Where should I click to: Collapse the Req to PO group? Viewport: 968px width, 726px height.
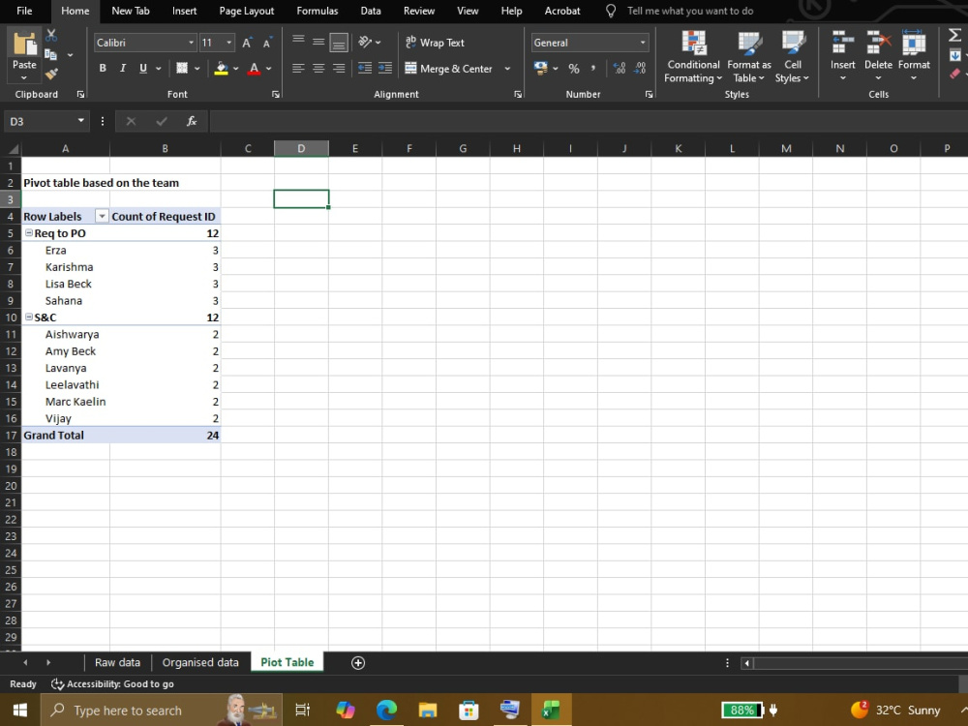[x=29, y=232]
